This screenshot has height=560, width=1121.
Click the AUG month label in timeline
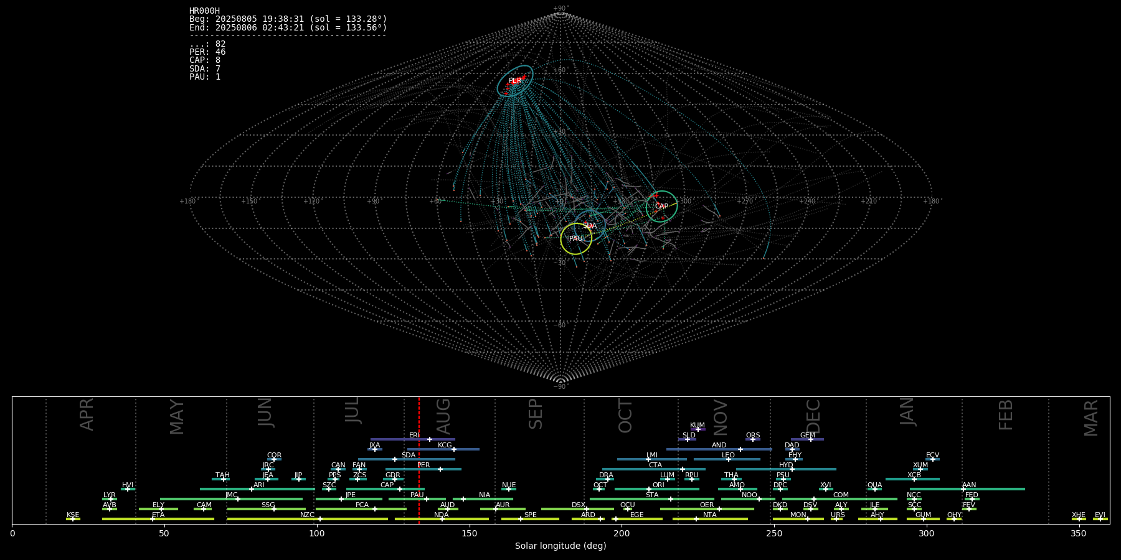[443, 417]
